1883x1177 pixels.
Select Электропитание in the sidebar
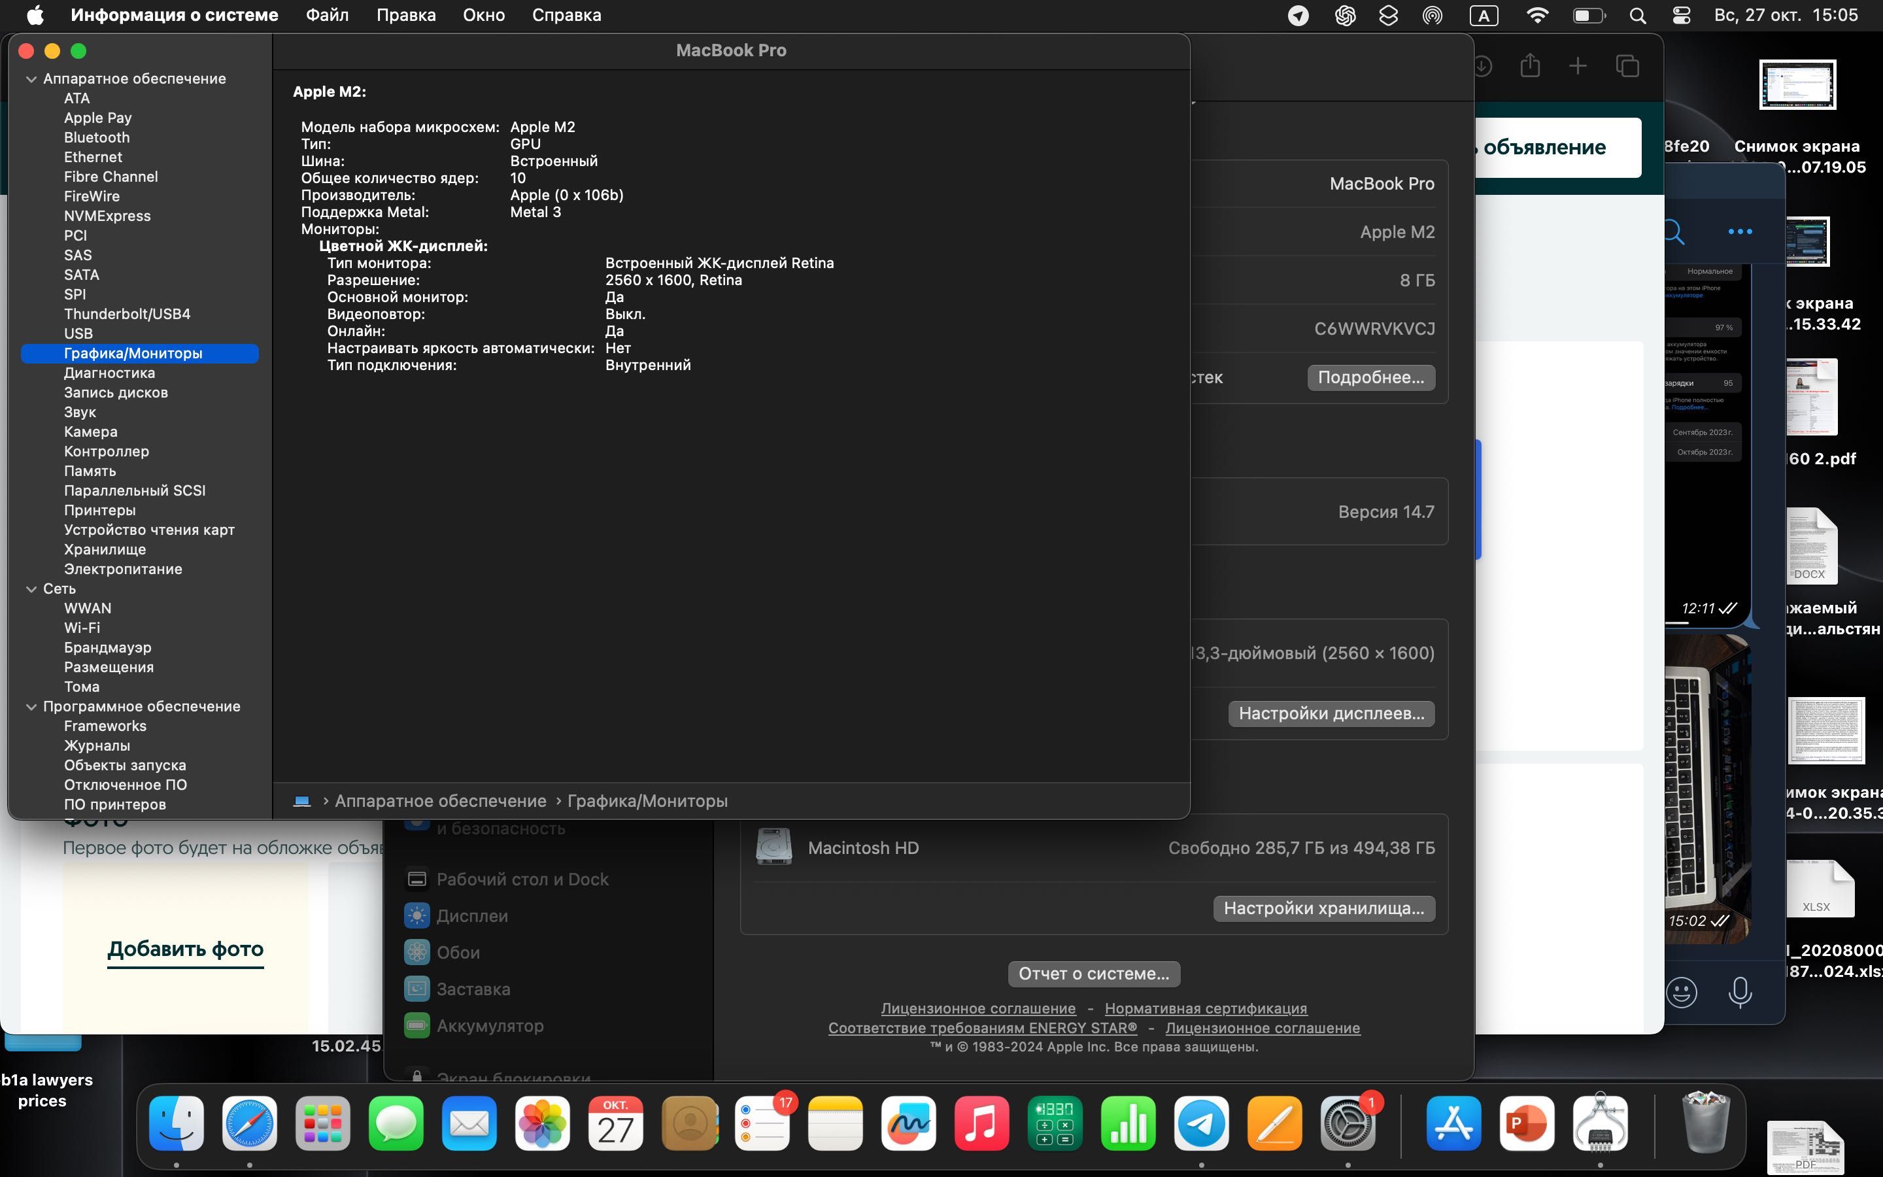[x=123, y=569]
